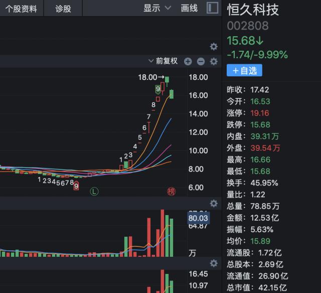
Task: Click change value -1.74/-9.99%
Action: pos(257,55)
